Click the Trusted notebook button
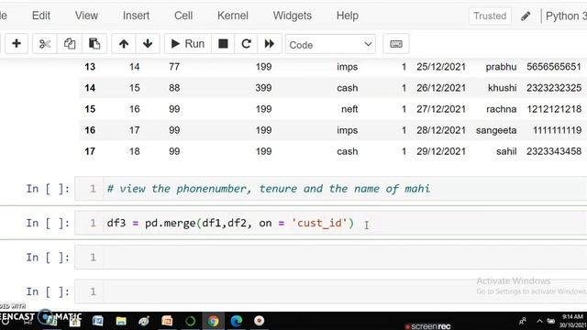This screenshot has width=587, height=330. tap(490, 16)
